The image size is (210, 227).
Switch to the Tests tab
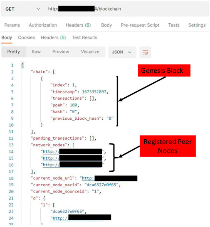tap(174, 25)
